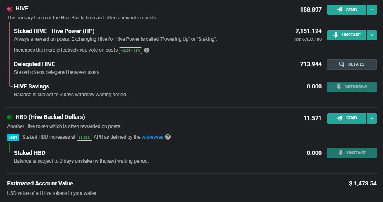
Task: Withdraw from HIVE Savings
Action: (x=352, y=87)
